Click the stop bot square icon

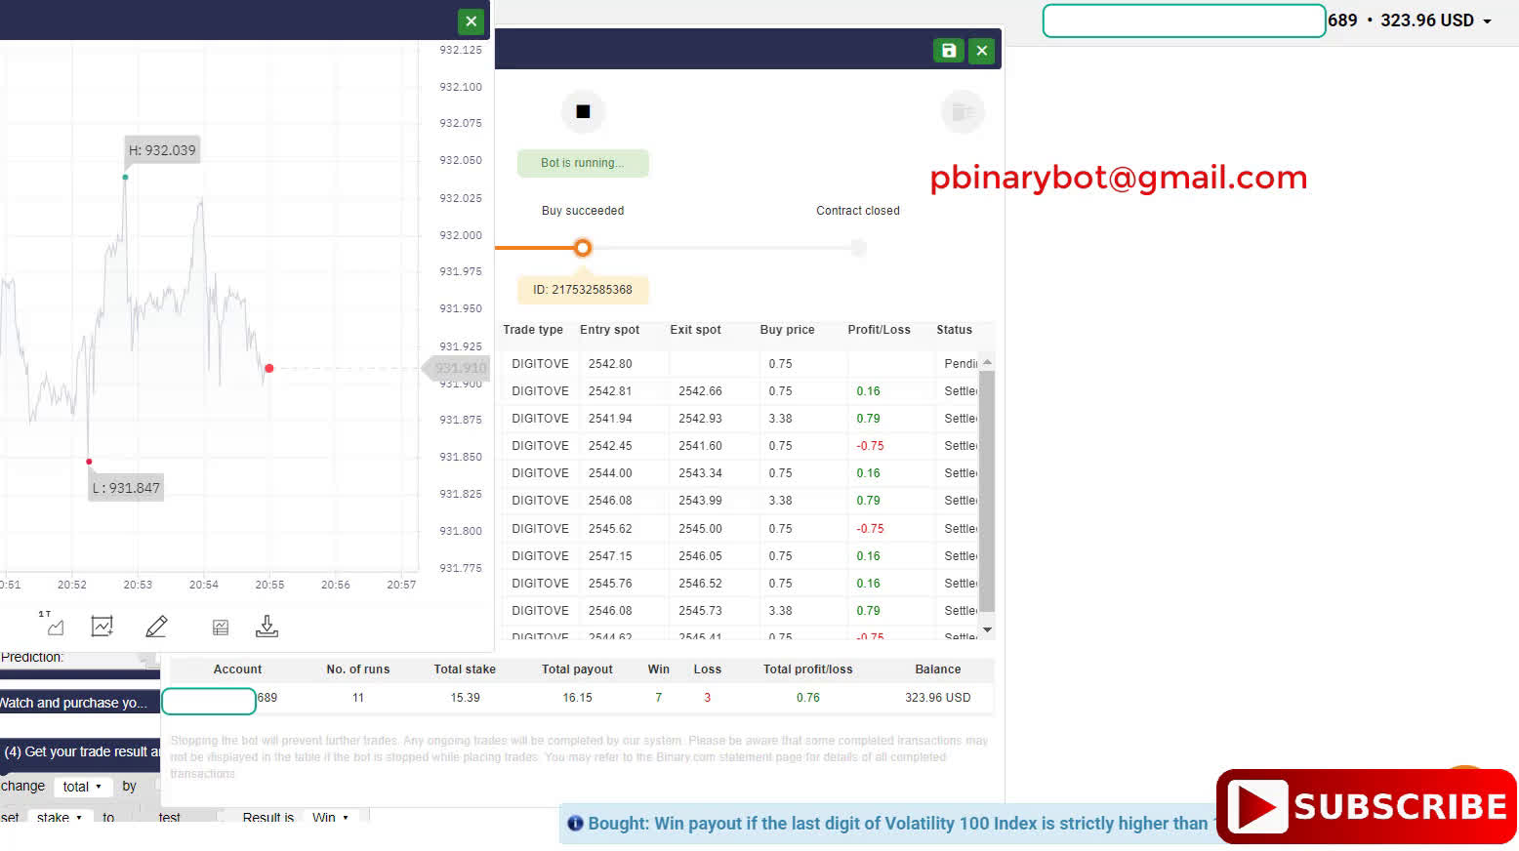tap(583, 111)
